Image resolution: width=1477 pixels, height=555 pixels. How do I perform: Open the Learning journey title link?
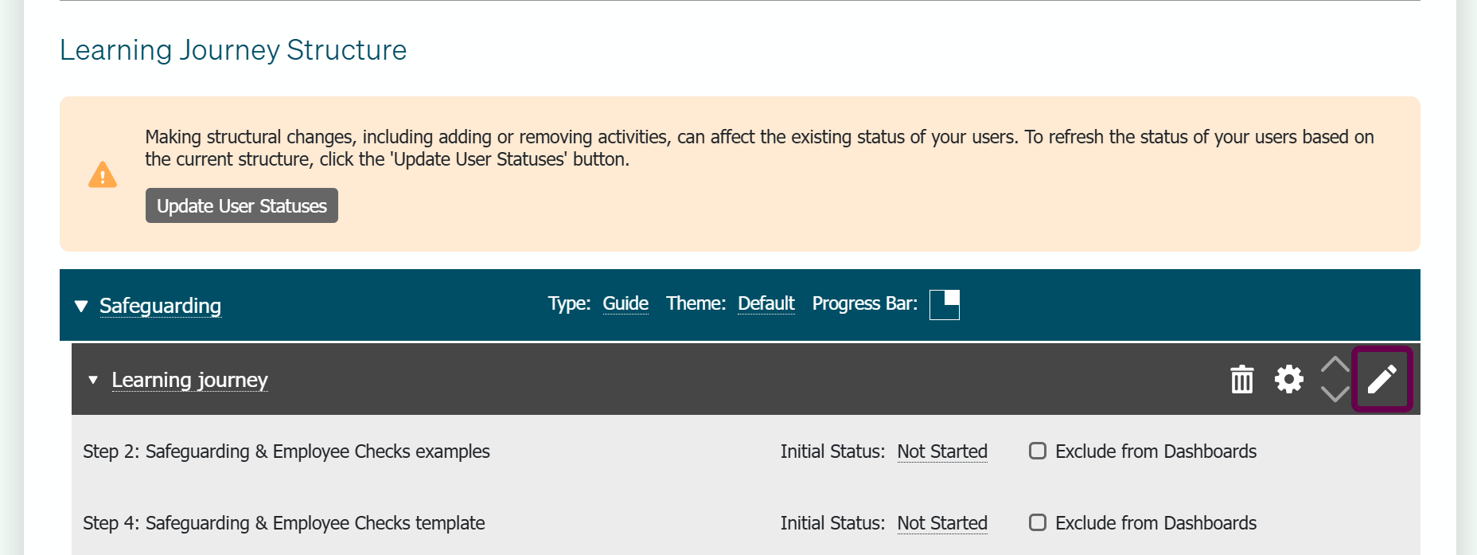pos(189,380)
